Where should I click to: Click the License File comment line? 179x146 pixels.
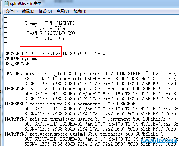50,28
